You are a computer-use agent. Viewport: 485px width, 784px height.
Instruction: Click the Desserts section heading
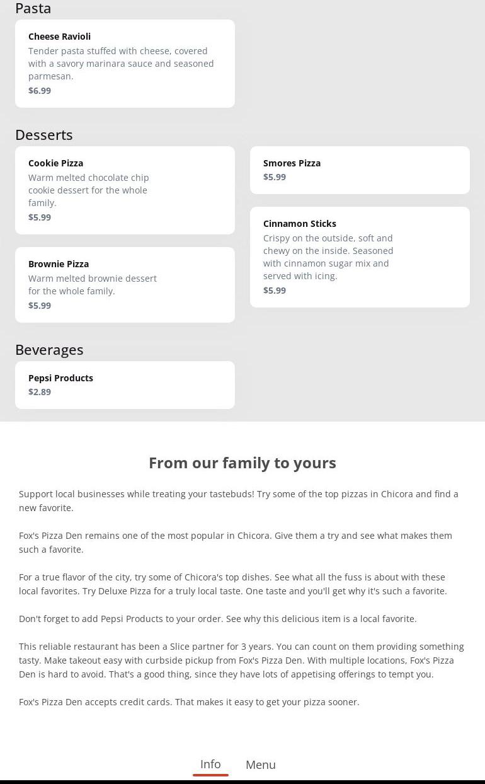[x=44, y=135]
